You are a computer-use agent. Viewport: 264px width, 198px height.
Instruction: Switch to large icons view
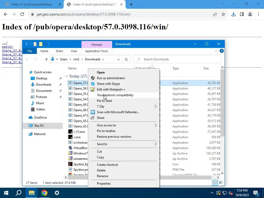point(221,183)
